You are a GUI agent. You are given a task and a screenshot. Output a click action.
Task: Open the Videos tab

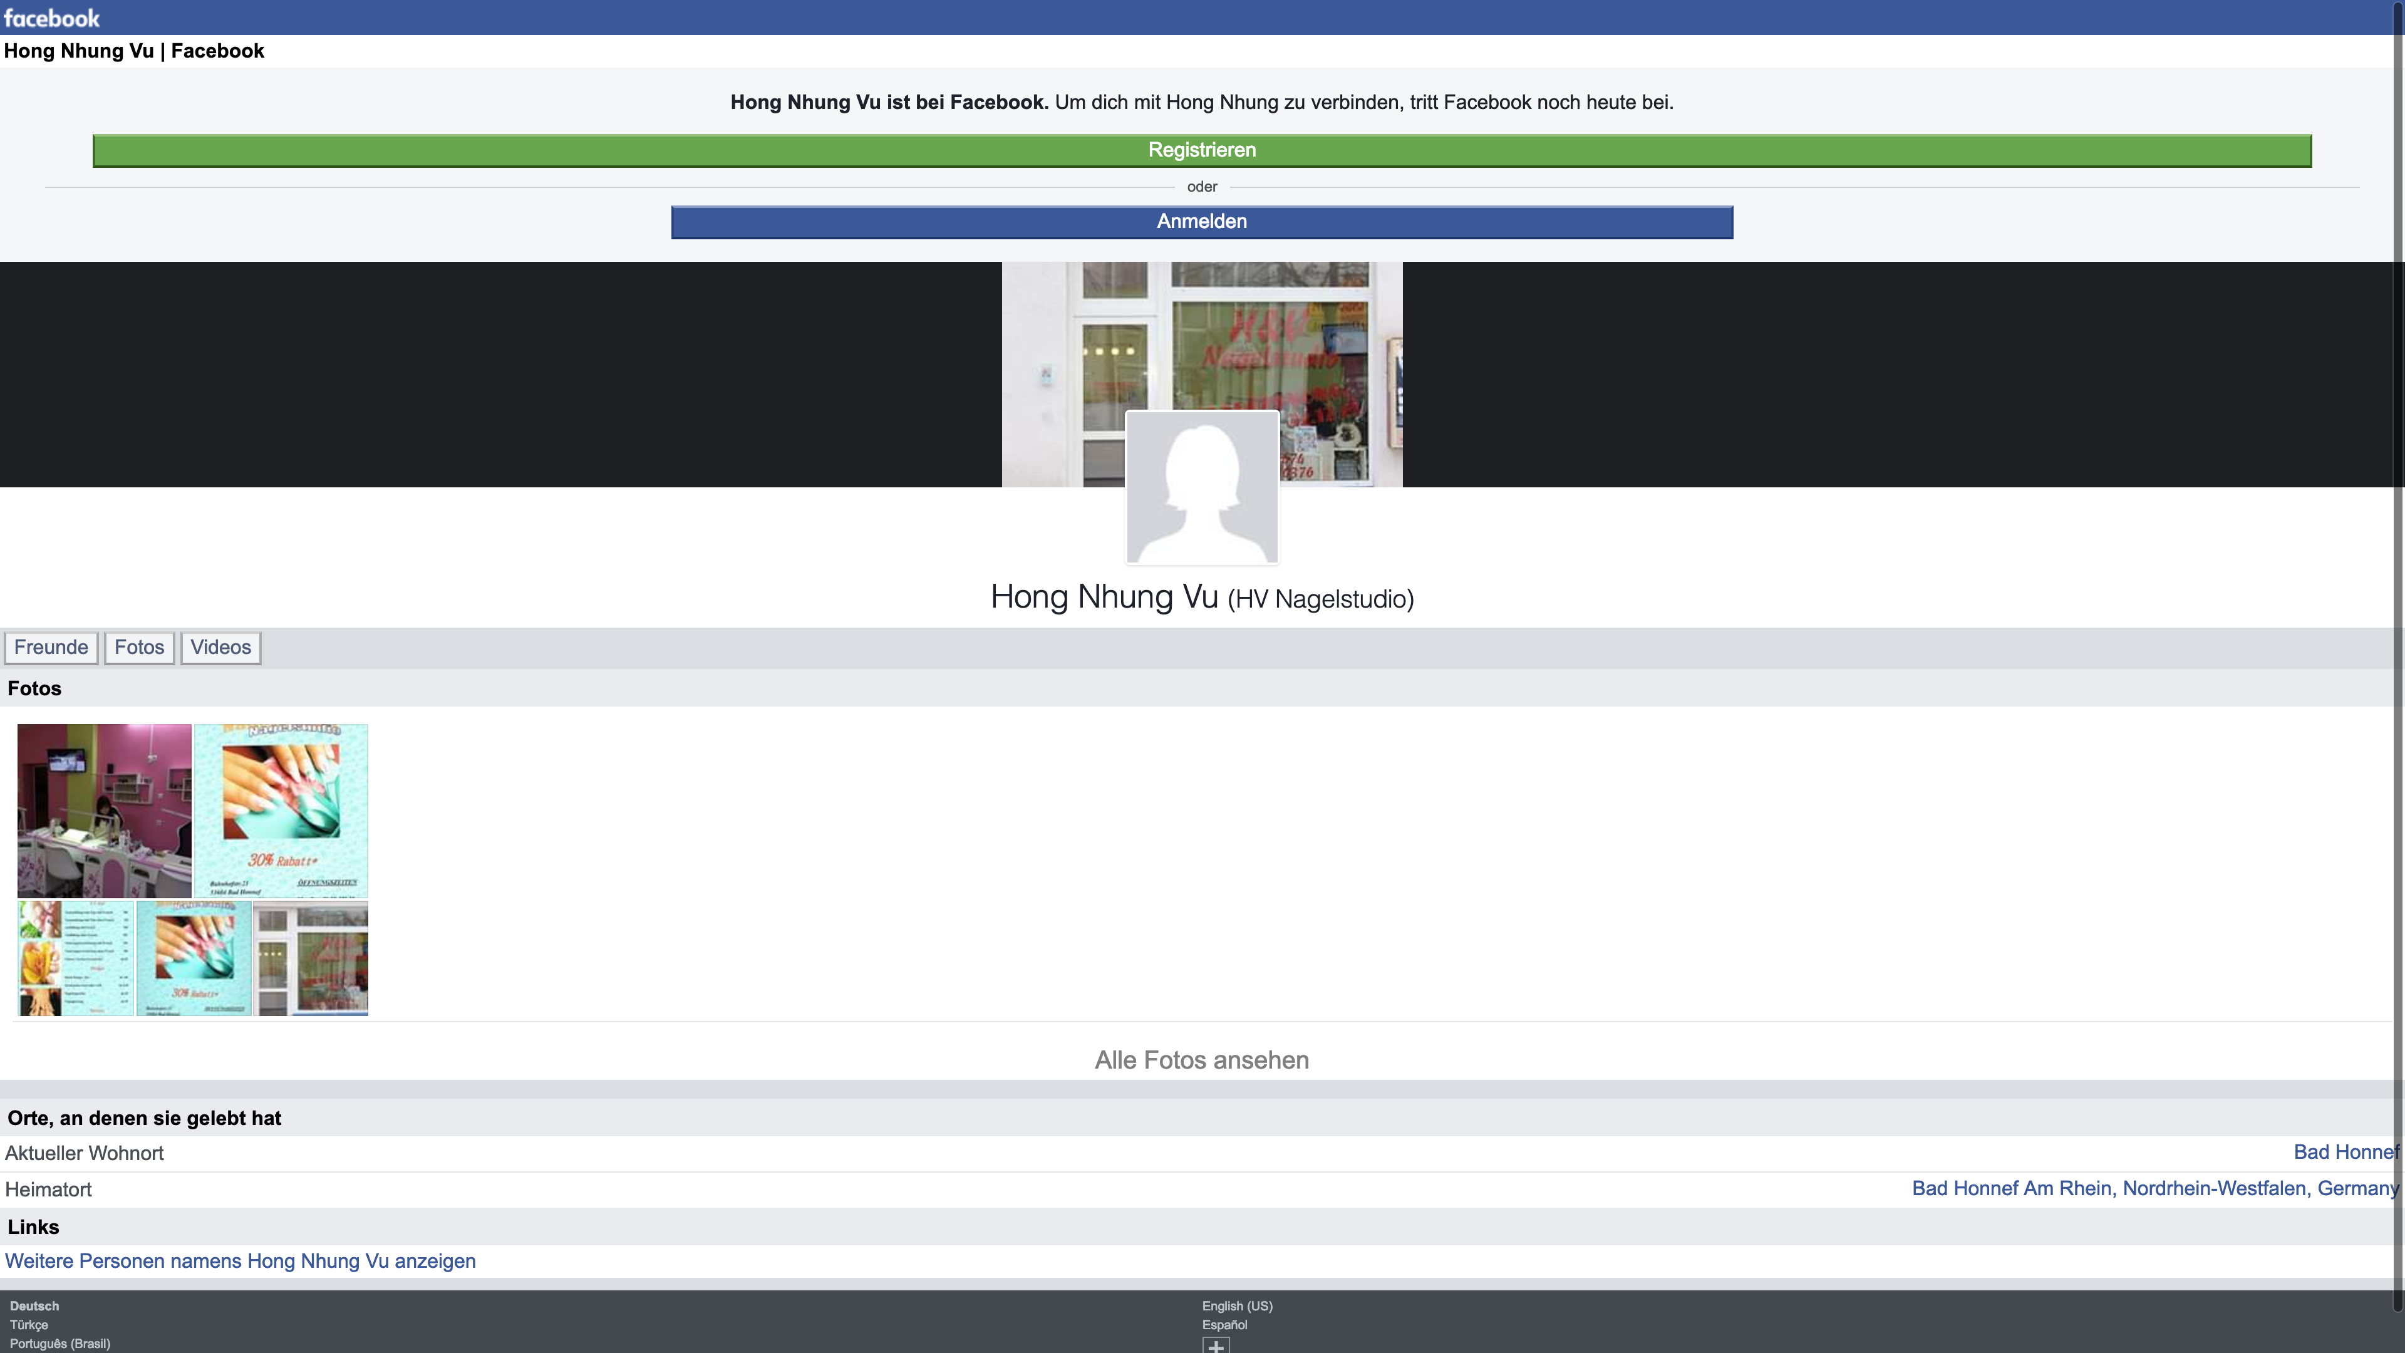pyautogui.click(x=220, y=647)
